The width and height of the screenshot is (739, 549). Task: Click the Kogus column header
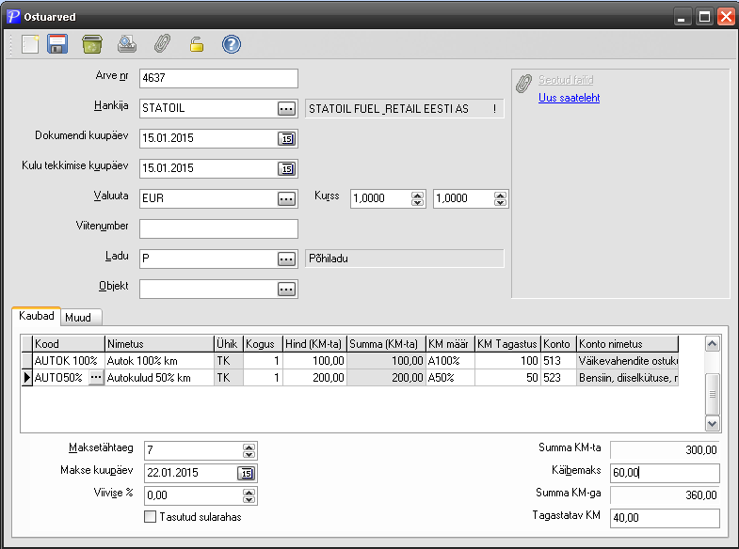[x=263, y=344]
